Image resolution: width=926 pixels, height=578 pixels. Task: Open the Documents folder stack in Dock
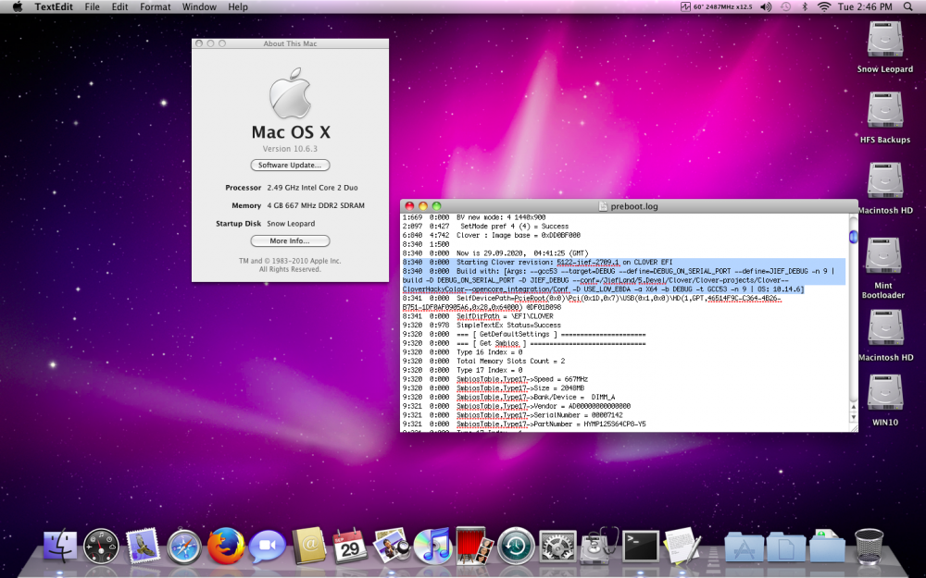tap(786, 547)
